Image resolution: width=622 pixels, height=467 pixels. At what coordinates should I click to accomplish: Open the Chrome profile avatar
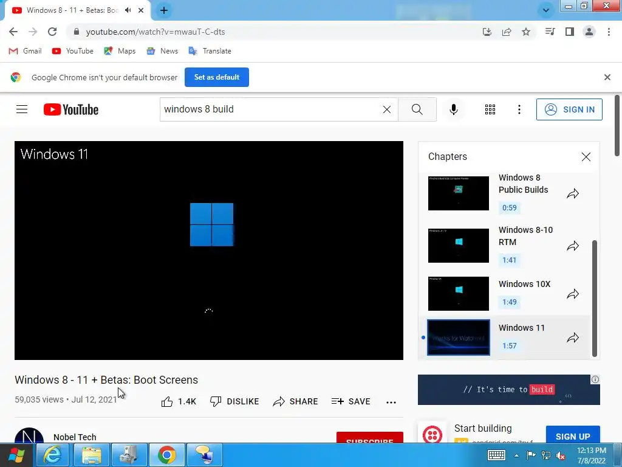click(x=589, y=32)
